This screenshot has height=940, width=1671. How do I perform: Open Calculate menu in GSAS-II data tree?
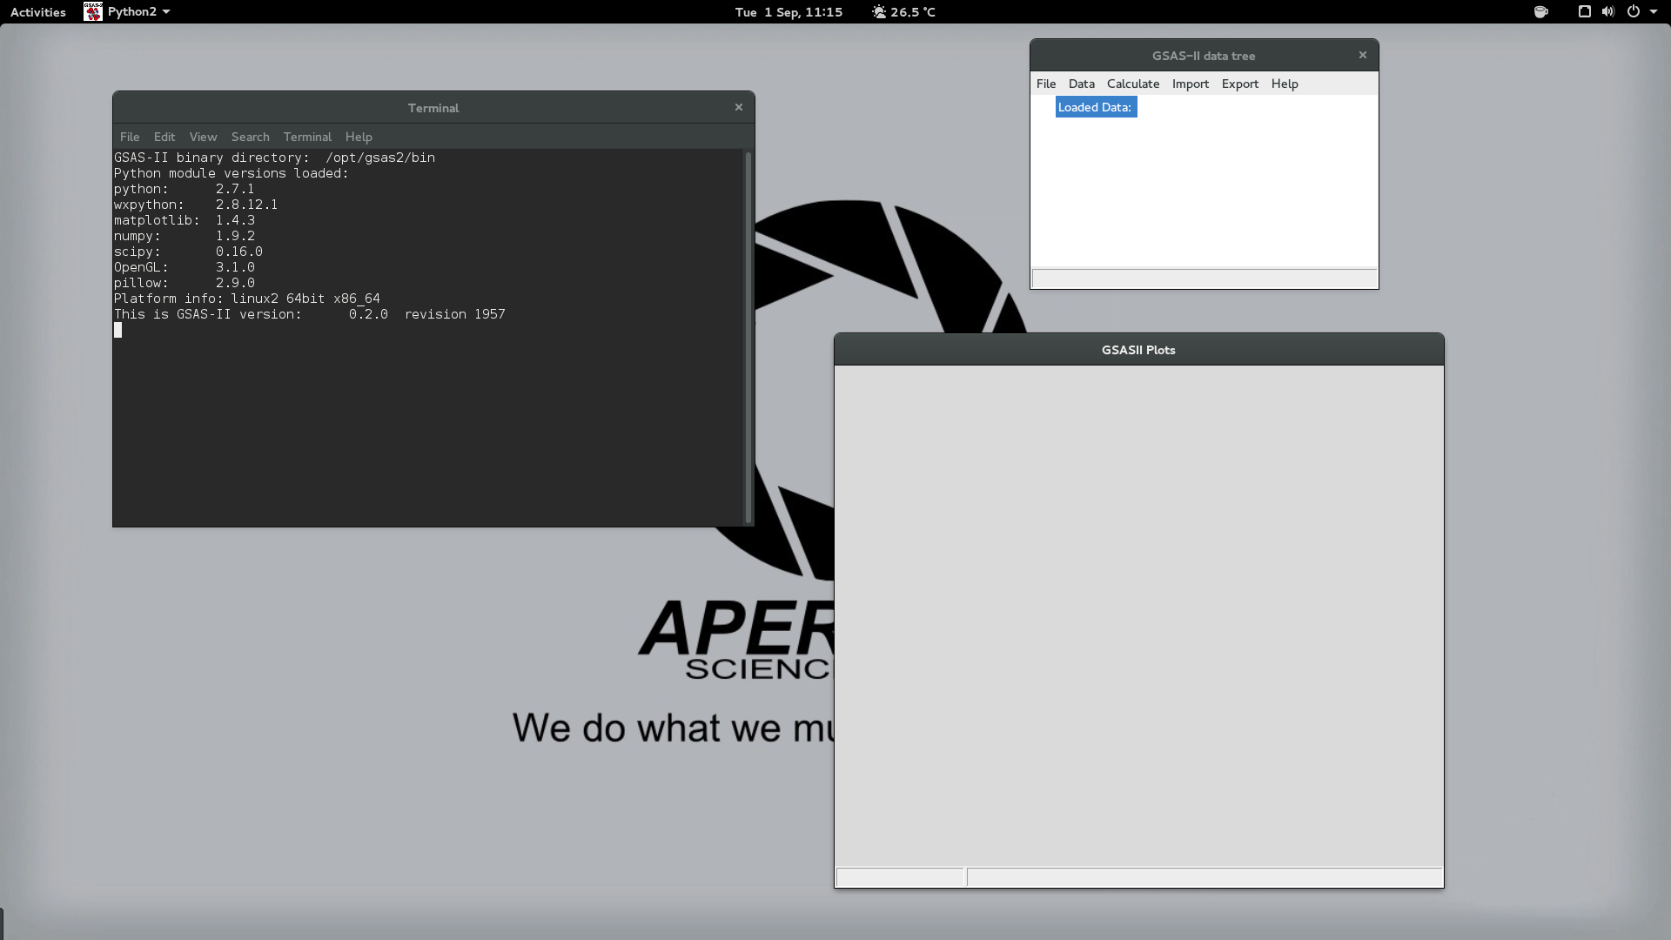[1133, 84]
